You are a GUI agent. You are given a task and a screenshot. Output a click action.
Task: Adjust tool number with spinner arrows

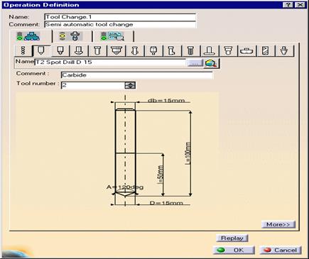(x=130, y=85)
